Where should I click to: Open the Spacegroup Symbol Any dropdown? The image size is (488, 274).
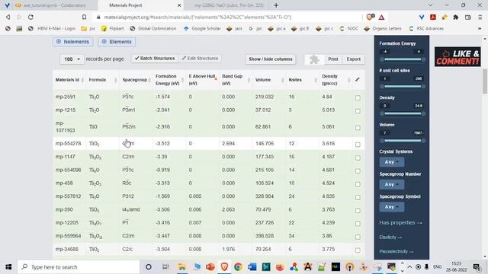391,207
